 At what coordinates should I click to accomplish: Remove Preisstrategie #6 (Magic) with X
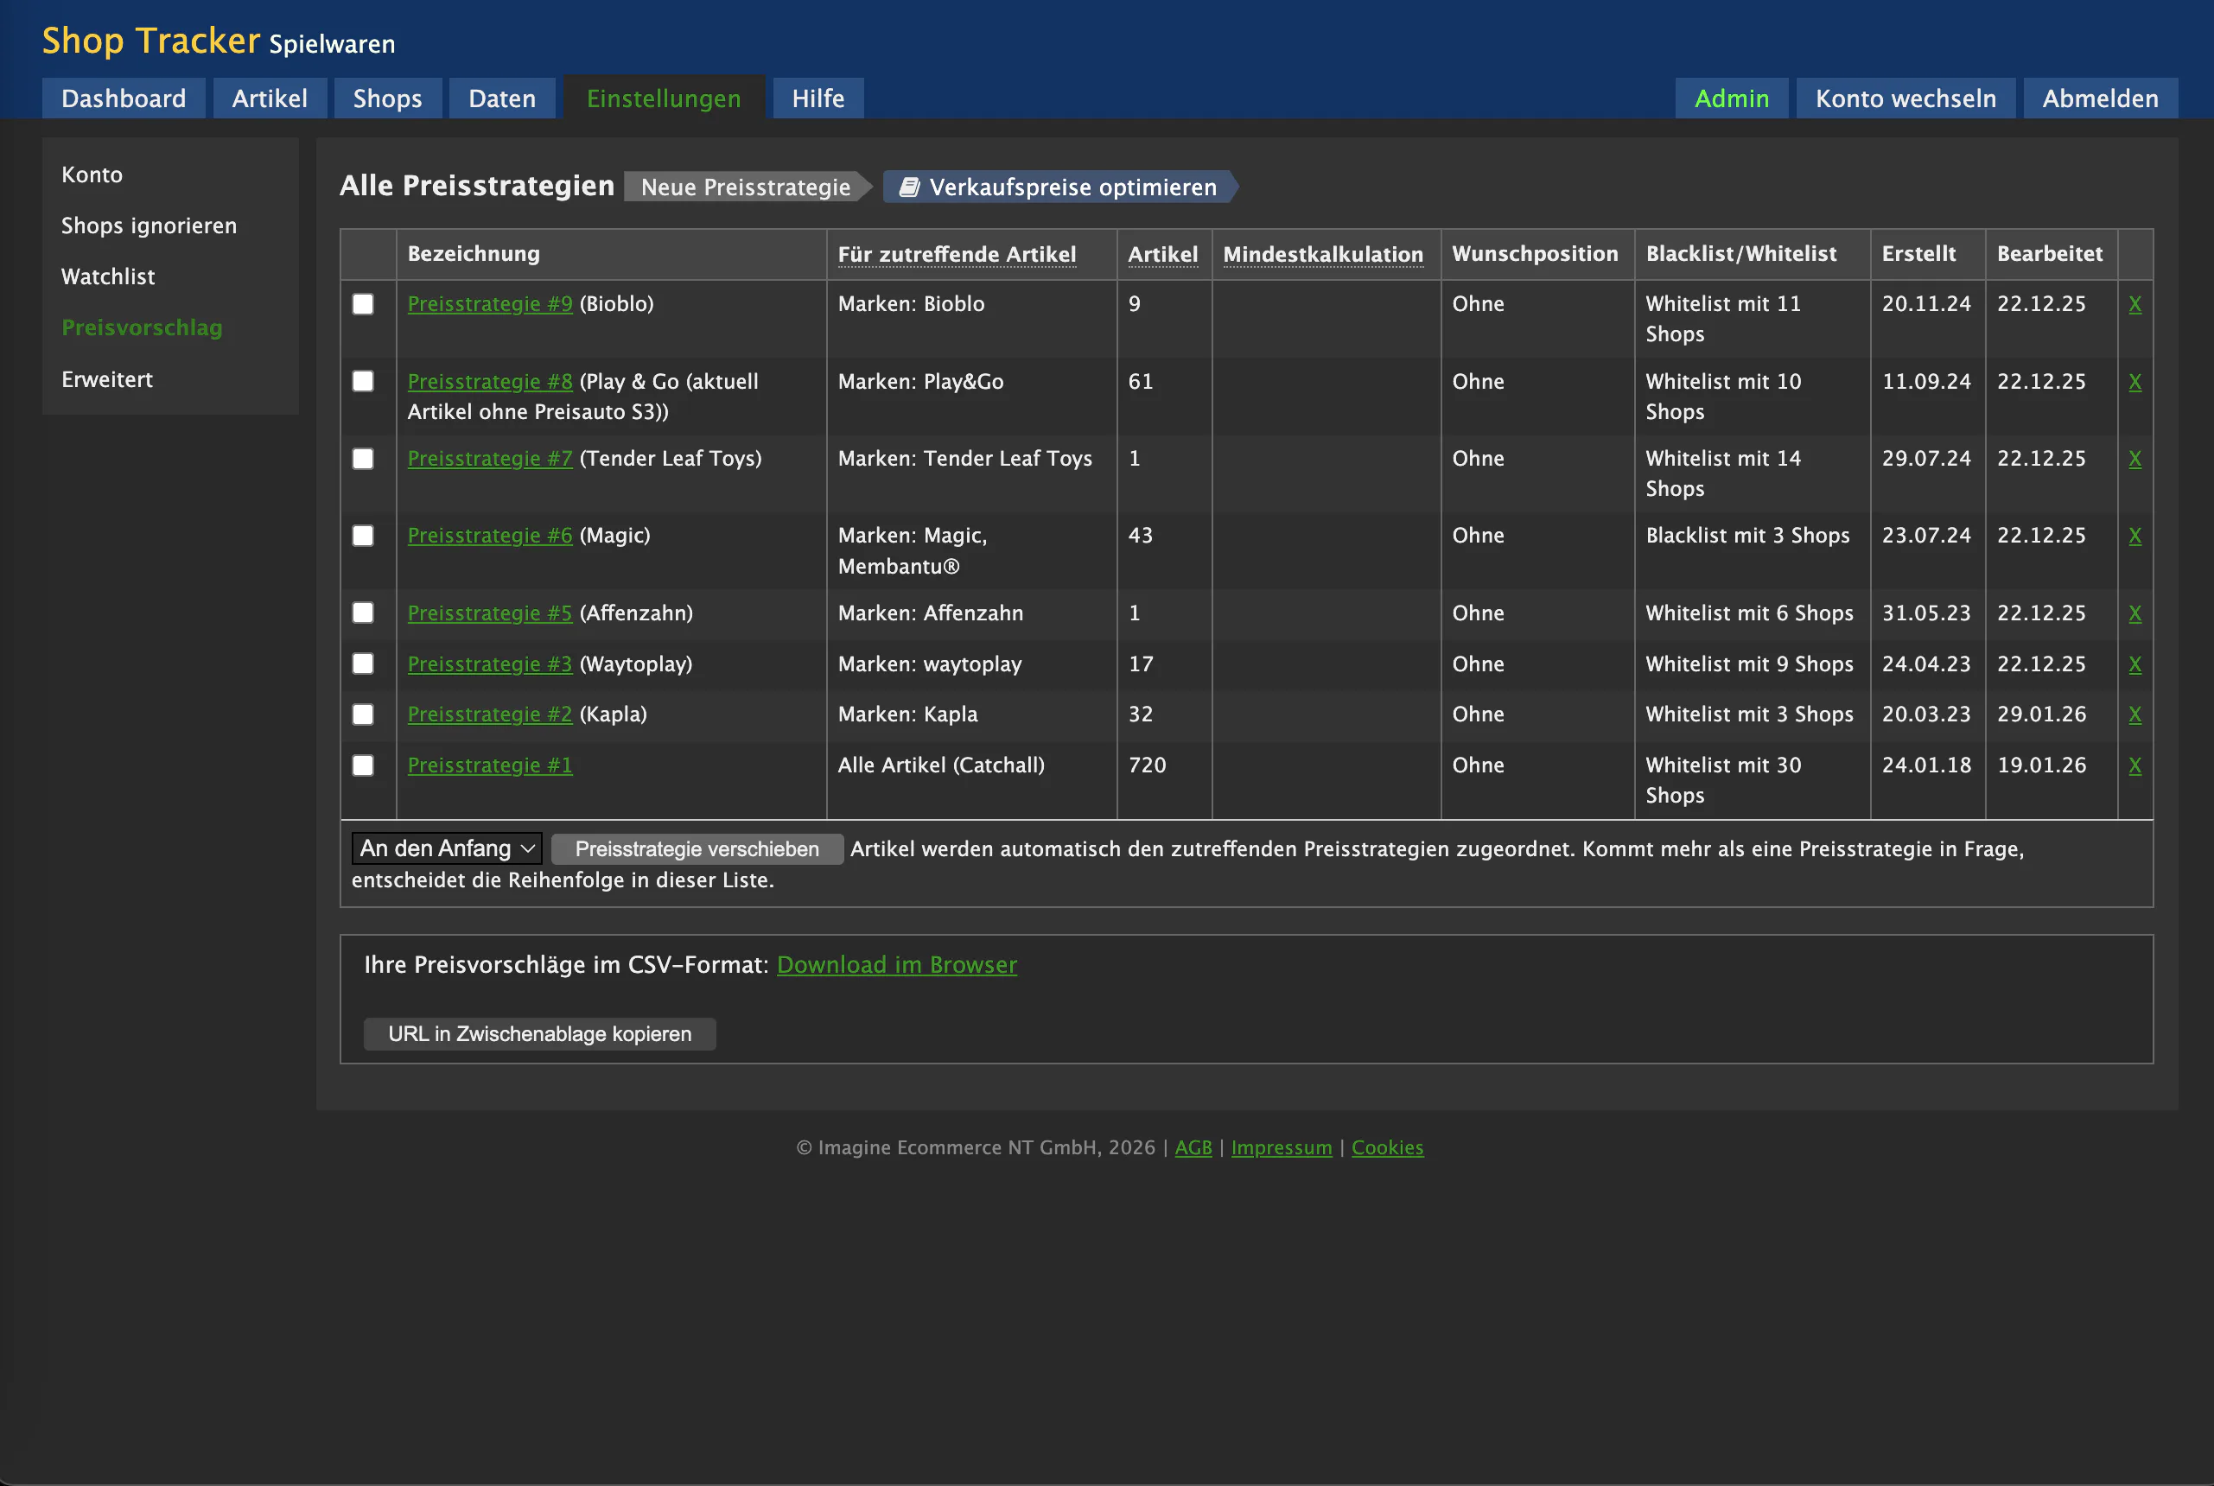pyautogui.click(x=2134, y=536)
